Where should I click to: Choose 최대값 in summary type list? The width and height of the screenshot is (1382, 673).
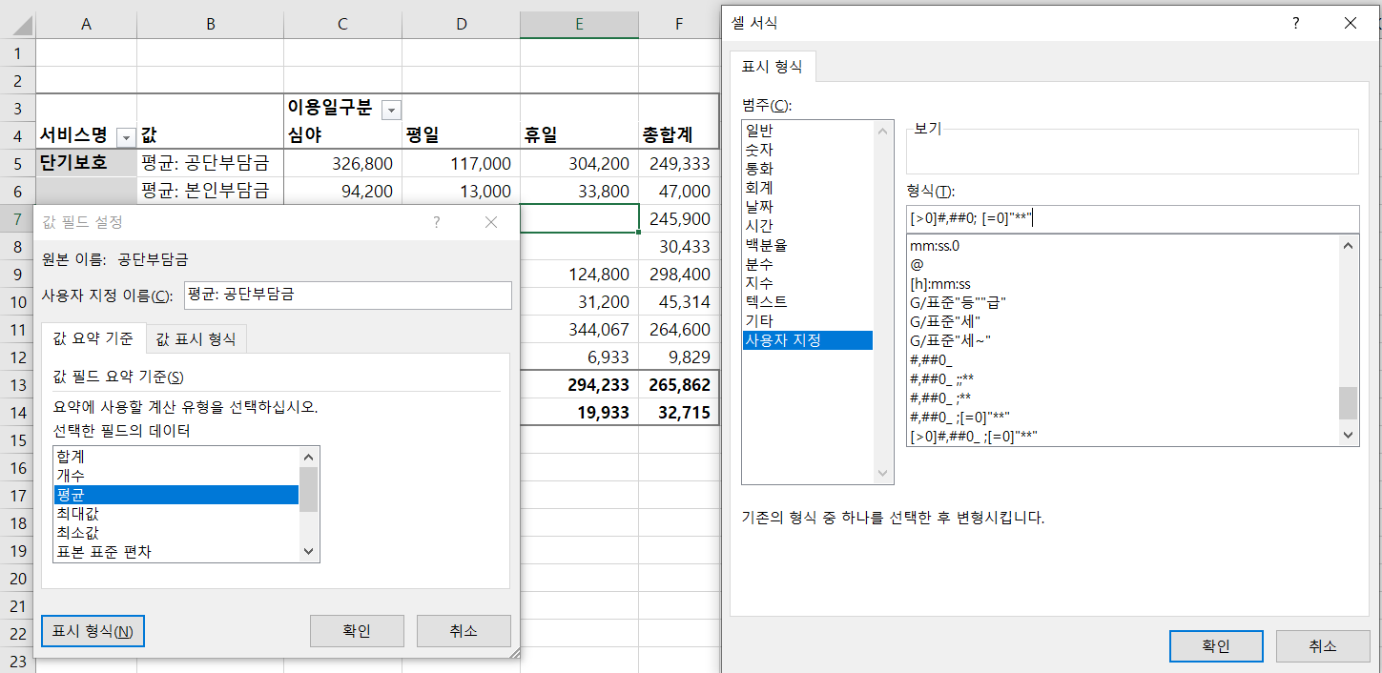click(x=77, y=514)
